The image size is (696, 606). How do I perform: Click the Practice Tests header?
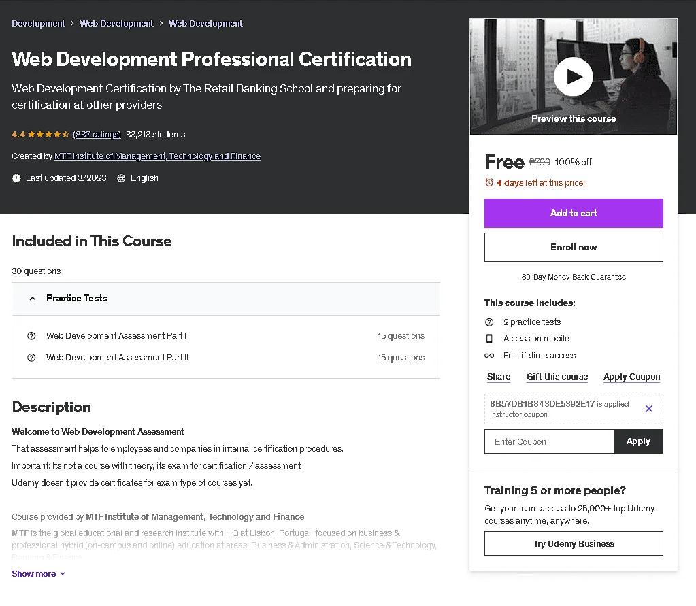(x=225, y=299)
